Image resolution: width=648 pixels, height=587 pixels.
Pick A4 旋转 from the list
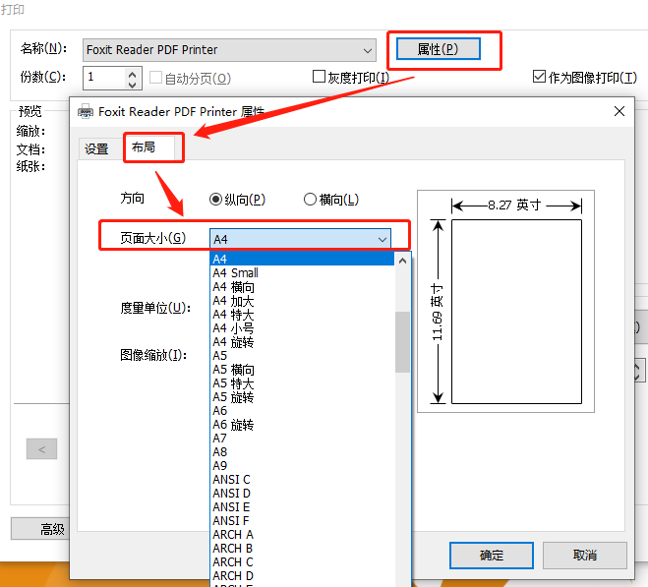click(x=303, y=342)
